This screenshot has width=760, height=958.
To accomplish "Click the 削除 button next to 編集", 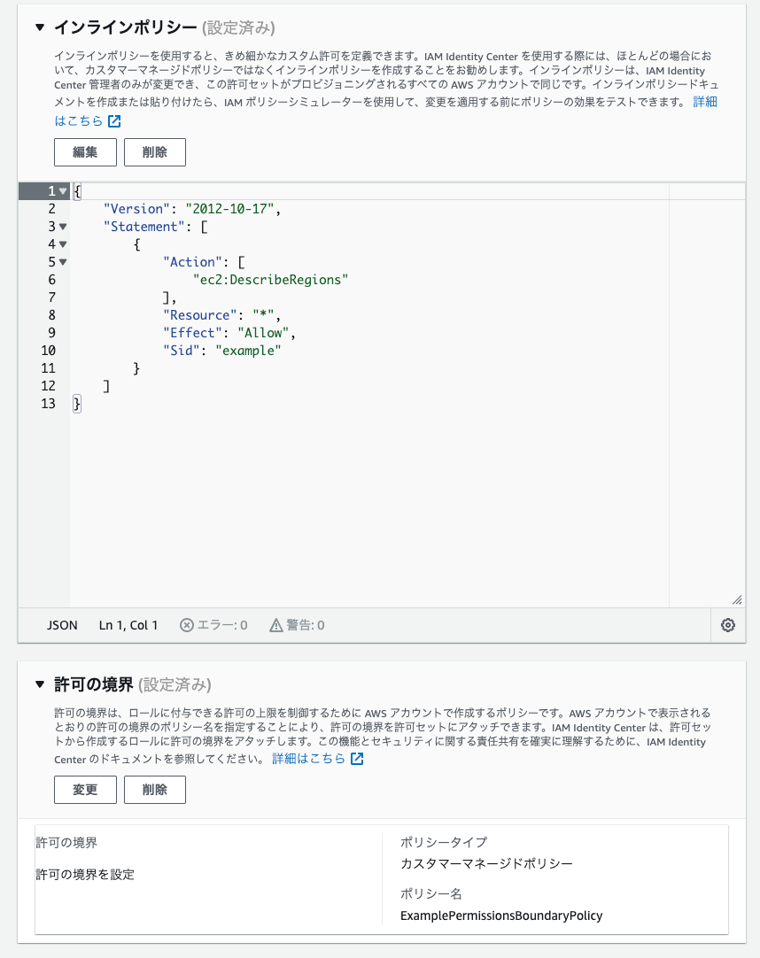I will pyautogui.click(x=154, y=151).
